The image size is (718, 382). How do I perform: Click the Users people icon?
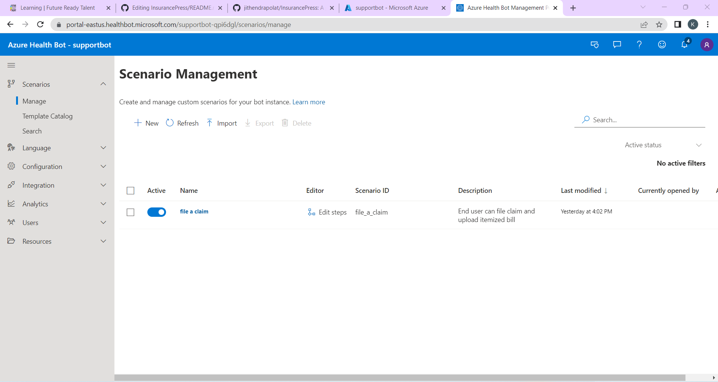tap(11, 222)
